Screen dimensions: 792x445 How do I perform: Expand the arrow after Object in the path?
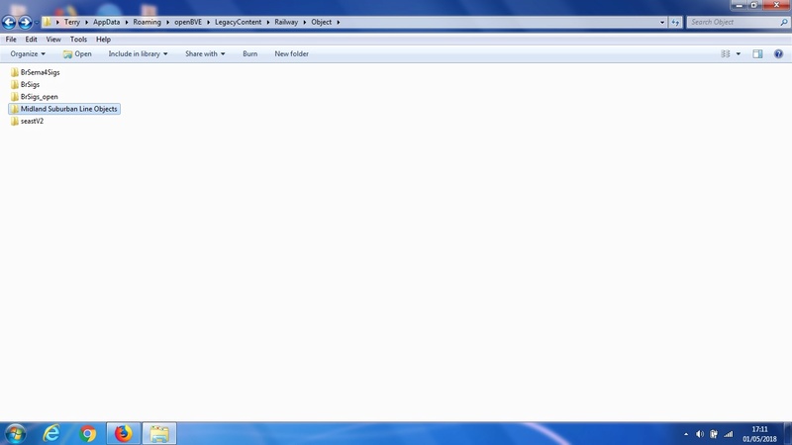[x=339, y=22]
